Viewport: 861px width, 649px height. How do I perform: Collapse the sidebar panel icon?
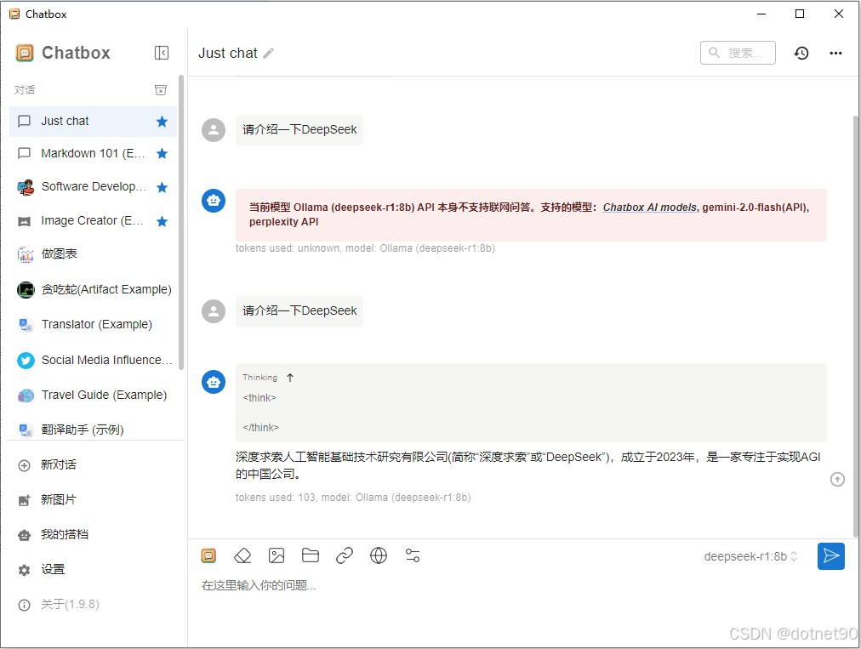tap(162, 53)
